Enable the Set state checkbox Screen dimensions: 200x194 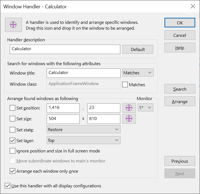click(12, 130)
